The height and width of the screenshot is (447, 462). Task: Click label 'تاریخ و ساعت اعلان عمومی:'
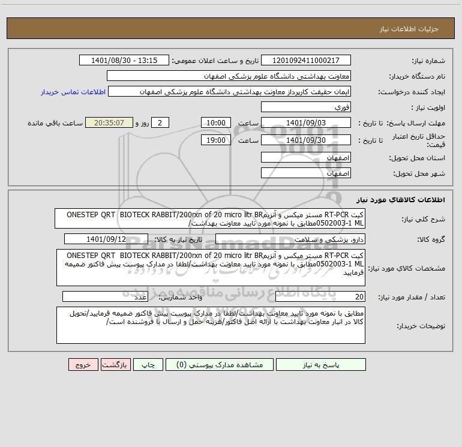pos(215,61)
